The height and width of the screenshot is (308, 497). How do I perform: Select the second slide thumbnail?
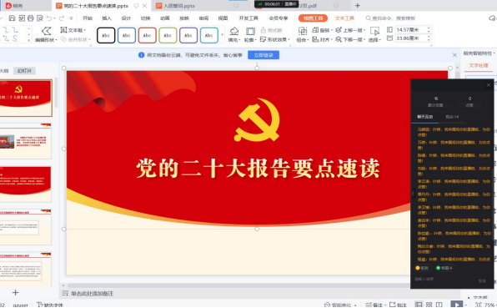(x=26, y=141)
